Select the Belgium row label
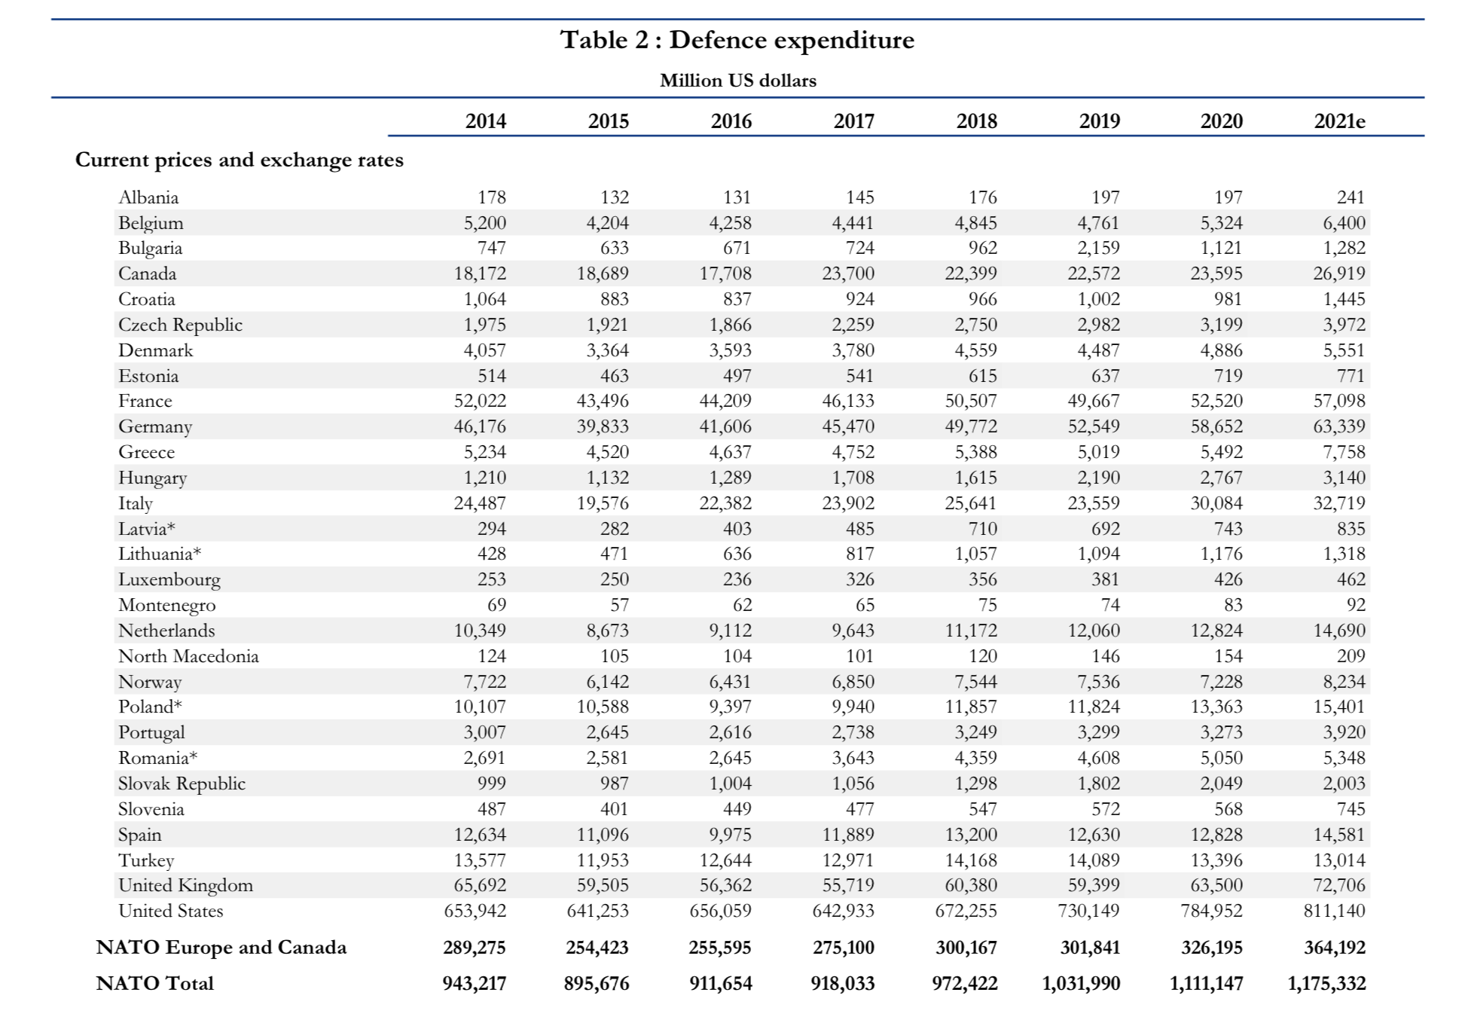1459x1017 pixels. 151,223
